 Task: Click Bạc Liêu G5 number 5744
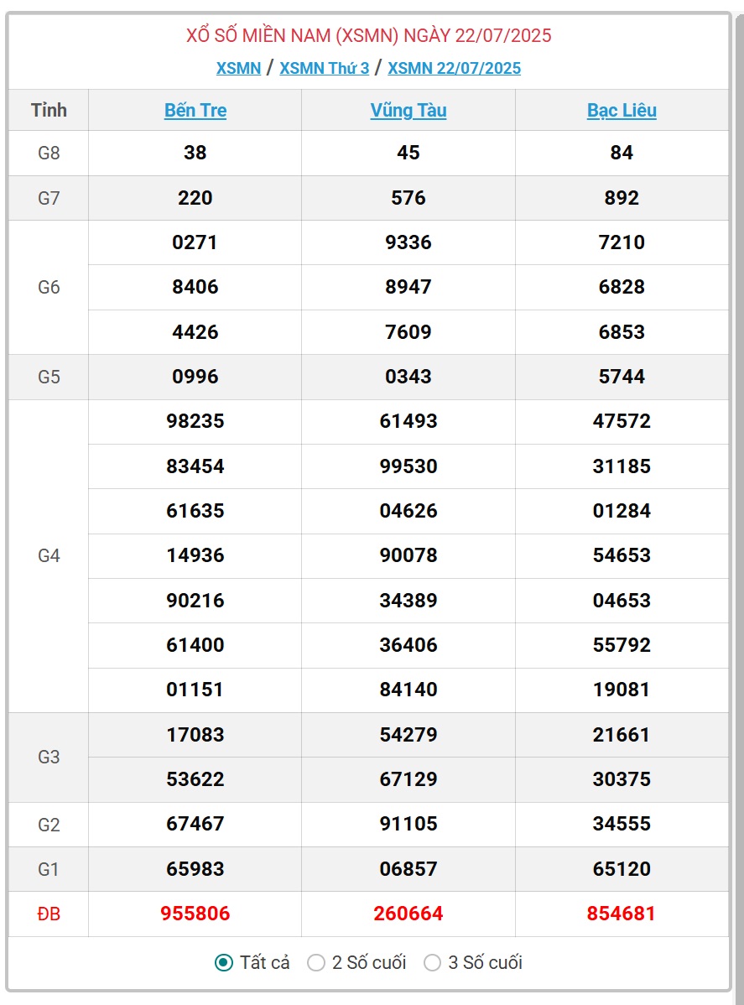622,376
